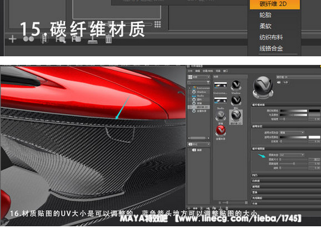Open the view mode dropdown with grid icon
This screenshot has width=321, height=228.
coord(199,77)
